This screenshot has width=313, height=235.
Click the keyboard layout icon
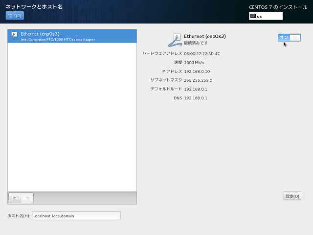click(x=252, y=16)
